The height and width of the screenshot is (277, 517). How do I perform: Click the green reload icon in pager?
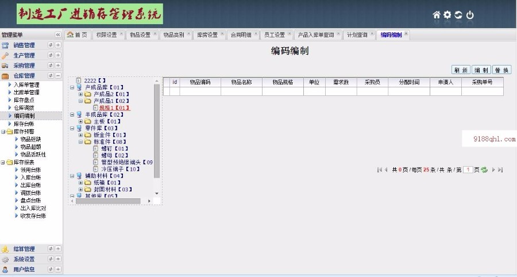click(484, 170)
